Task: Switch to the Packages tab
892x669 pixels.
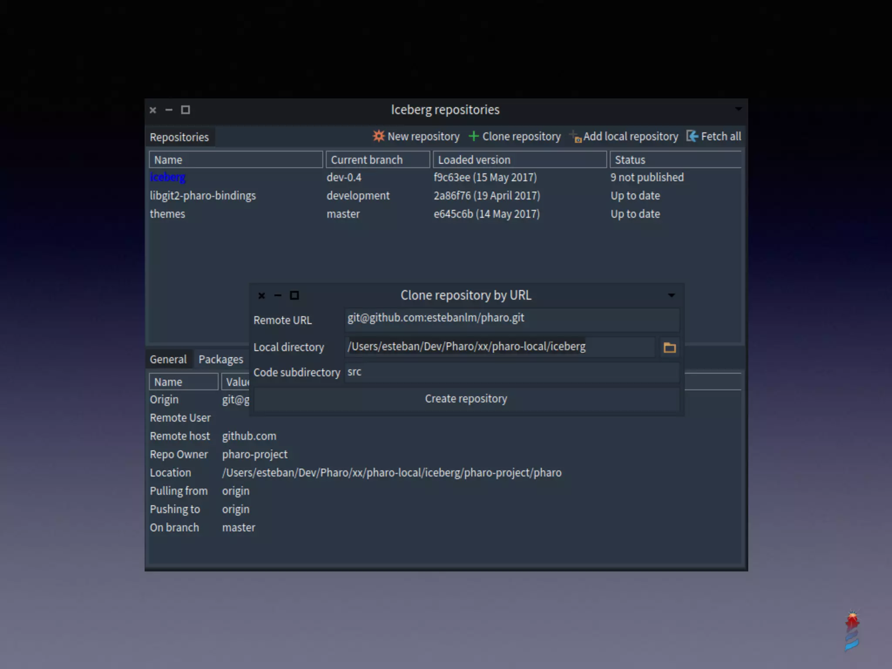Action: point(221,359)
